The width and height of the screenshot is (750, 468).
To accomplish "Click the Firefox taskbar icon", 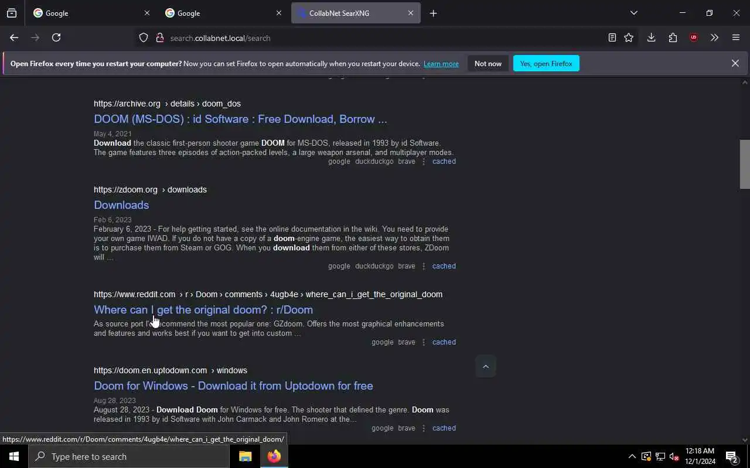I will pyautogui.click(x=274, y=456).
